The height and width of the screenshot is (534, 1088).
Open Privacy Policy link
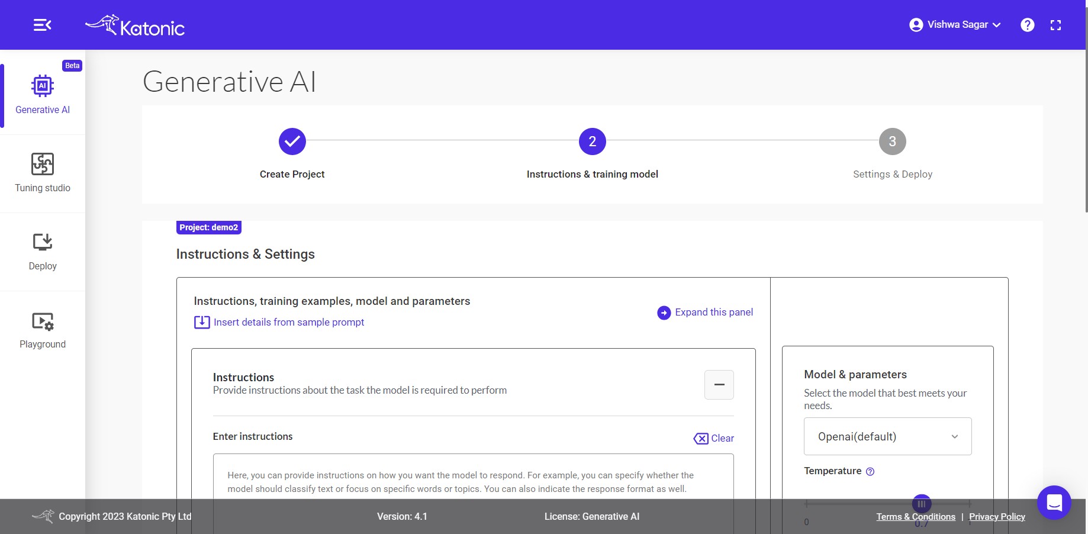click(x=997, y=517)
